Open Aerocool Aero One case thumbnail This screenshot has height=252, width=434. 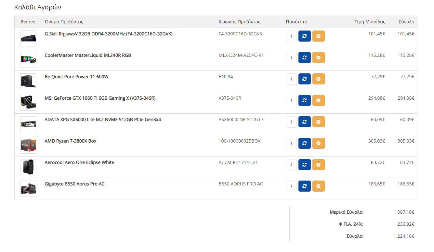(28, 167)
